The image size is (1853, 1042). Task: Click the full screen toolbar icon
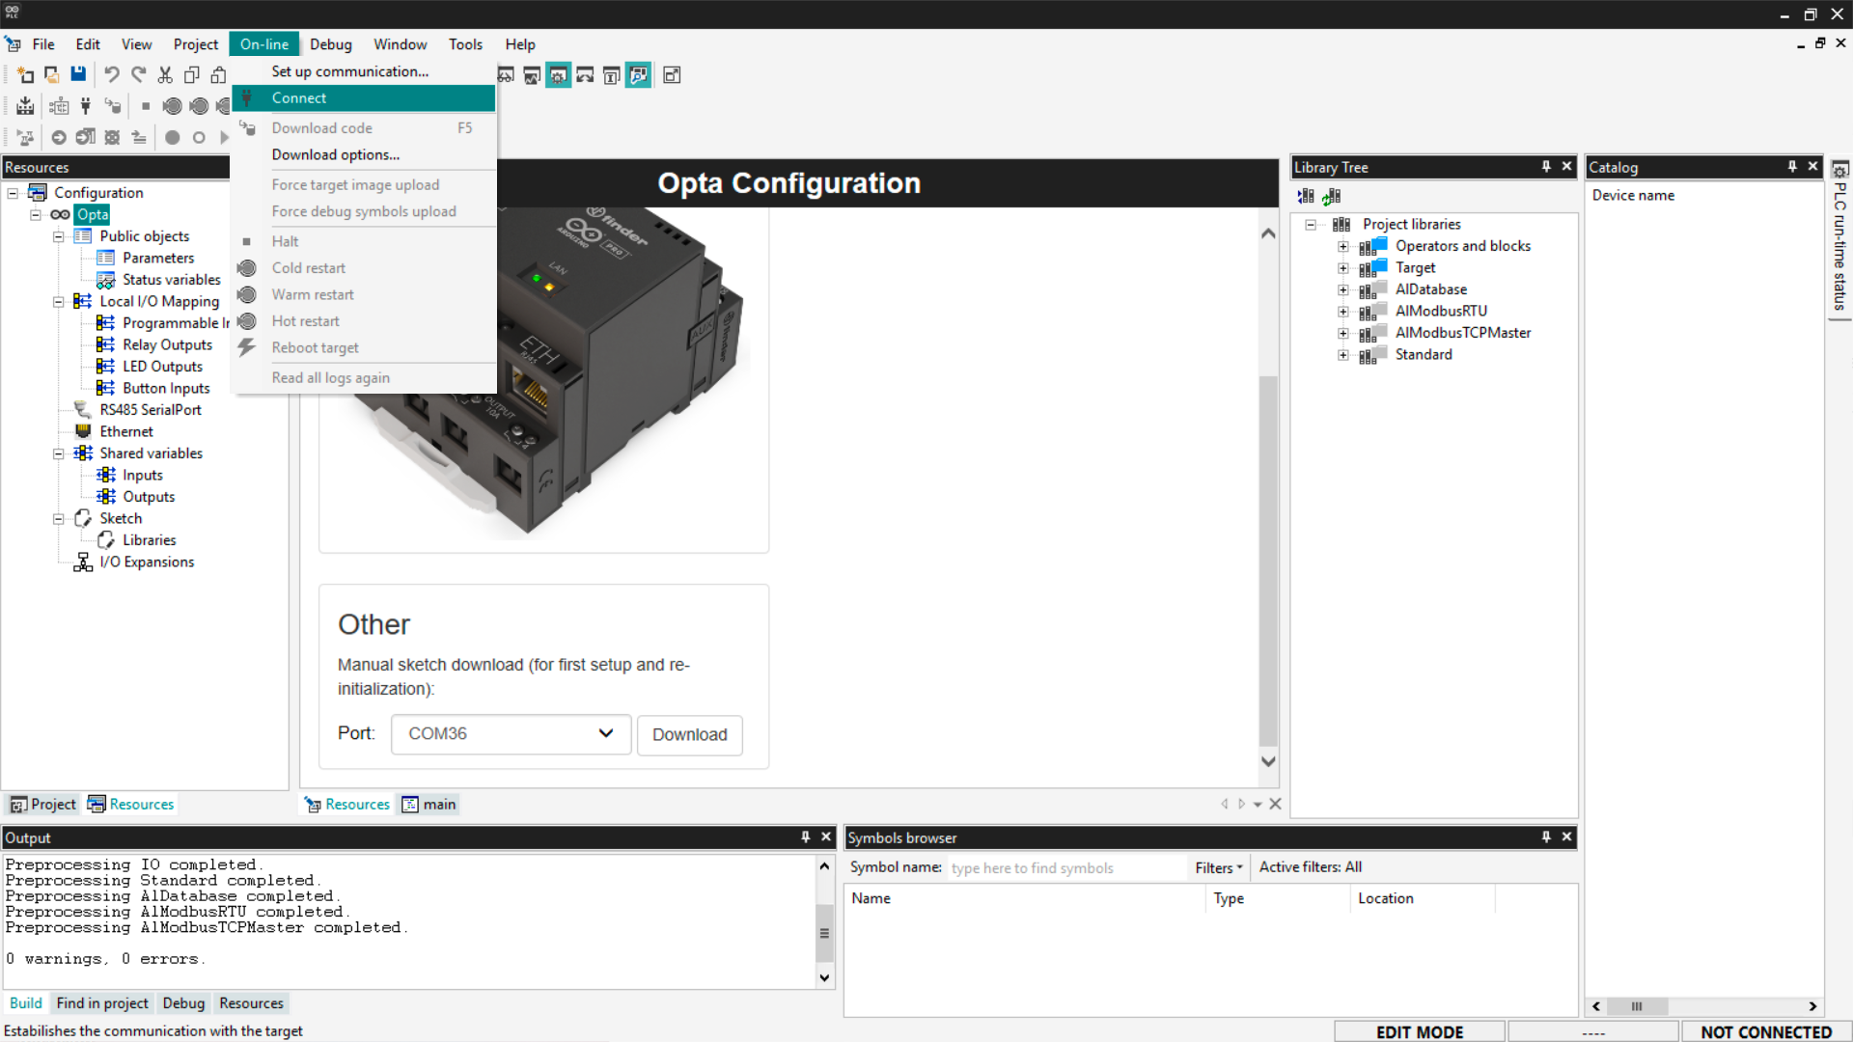click(672, 75)
